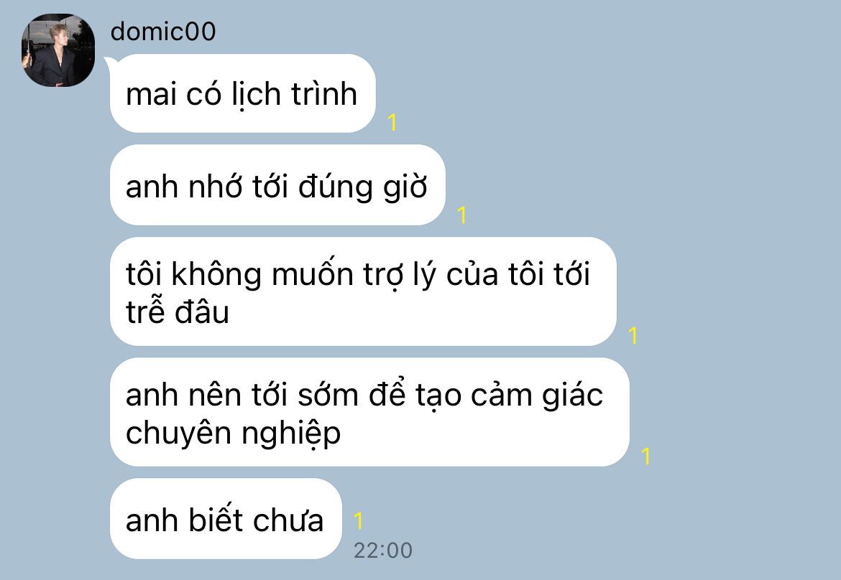Click read count beside "anh nhớ tới đúng giờ"

[461, 215]
